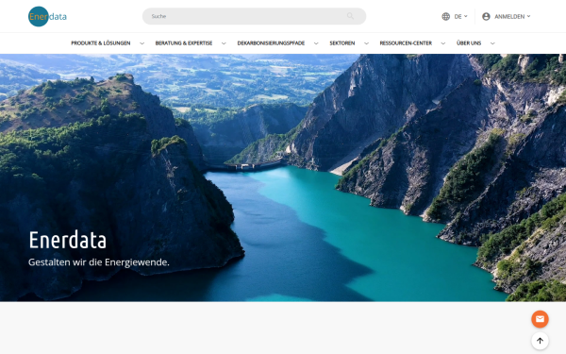Viewport: 566px width, 354px height.
Task: Click the Enerdata hero heading
Action: click(x=68, y=240)
